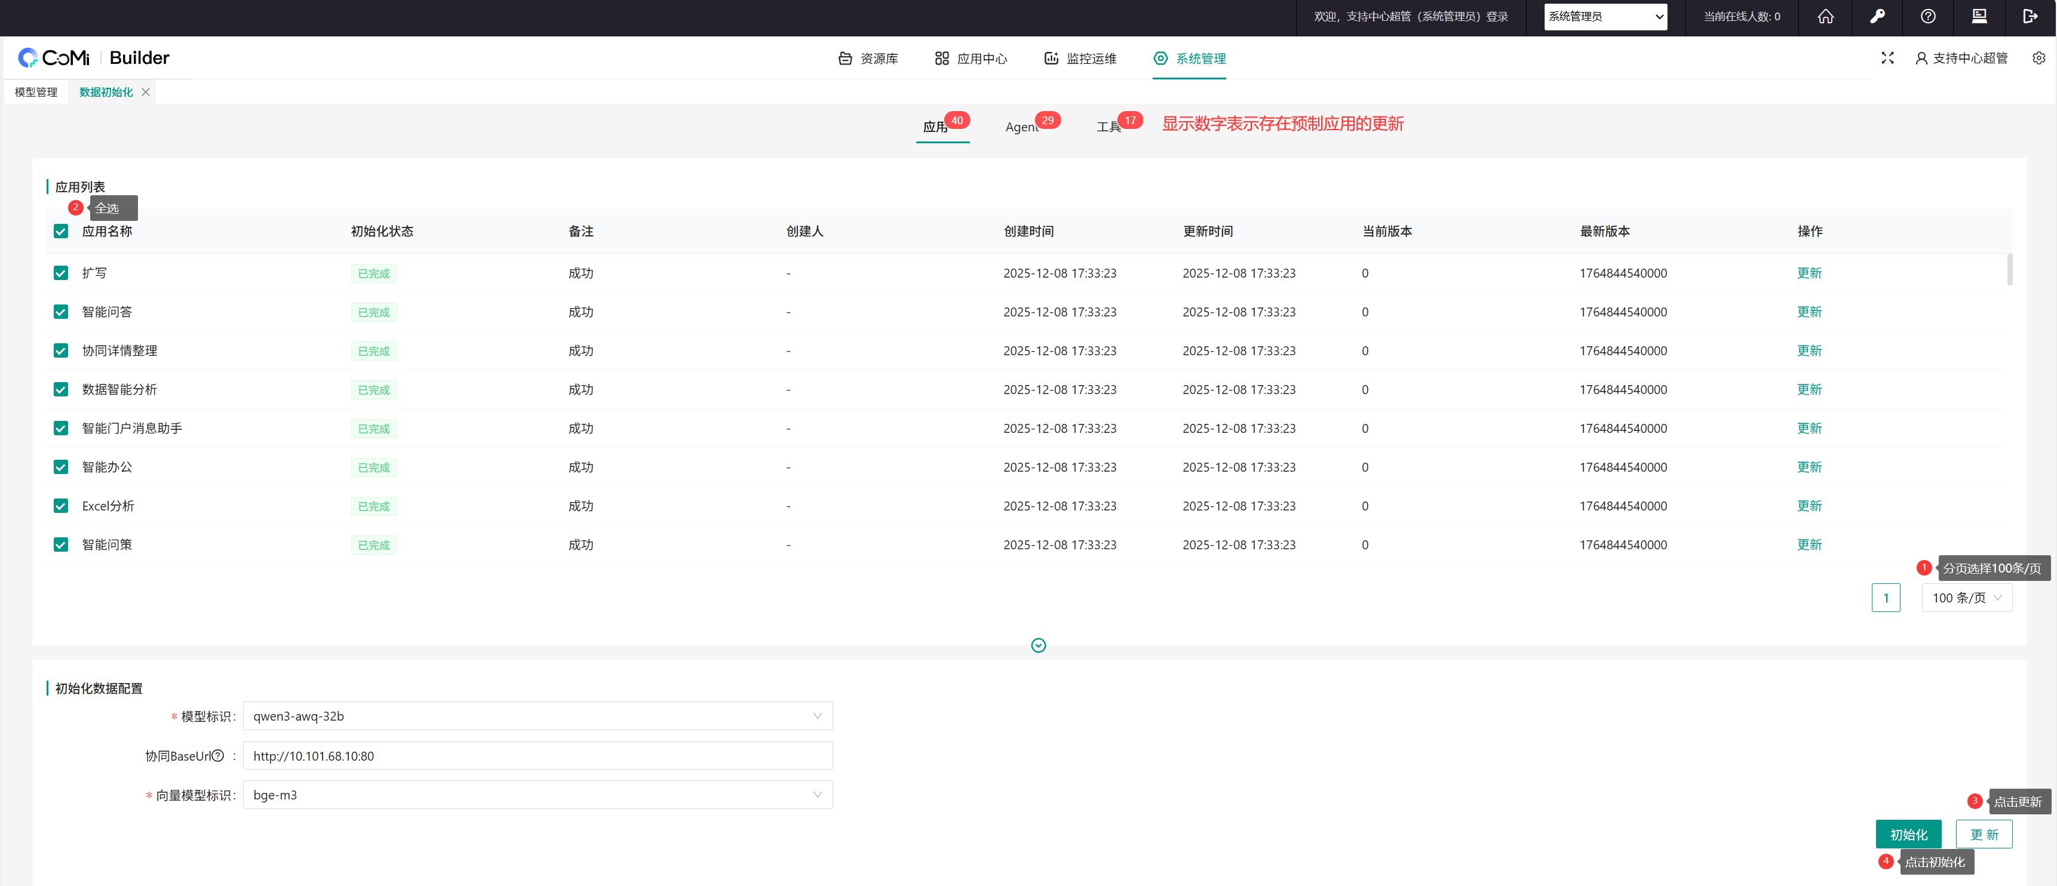The height and width of the screenshot is (886, 2057).
Task: Click the home icon in the top bar
Action: (x=1825, y=17)
